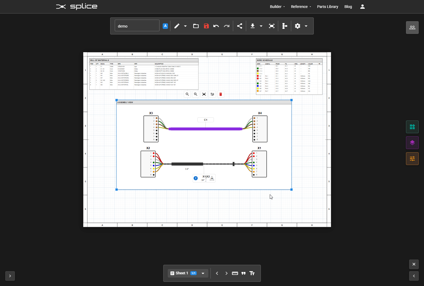424x286 pixels.
Task: Open the Parts Library page
Action: (x=328, y=7)
